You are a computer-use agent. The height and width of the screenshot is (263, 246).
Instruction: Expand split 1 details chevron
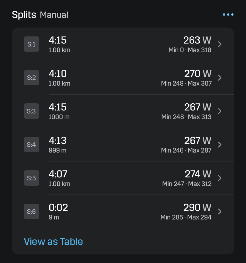[x=220, y=44]
